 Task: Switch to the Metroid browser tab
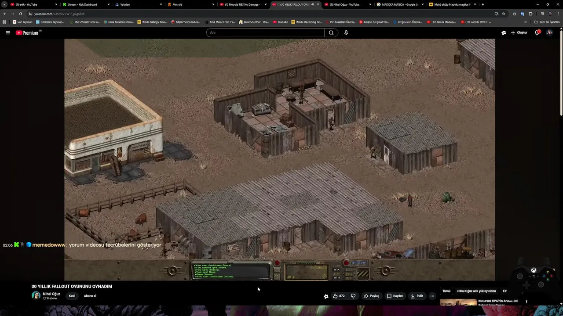tap(190, 4)
